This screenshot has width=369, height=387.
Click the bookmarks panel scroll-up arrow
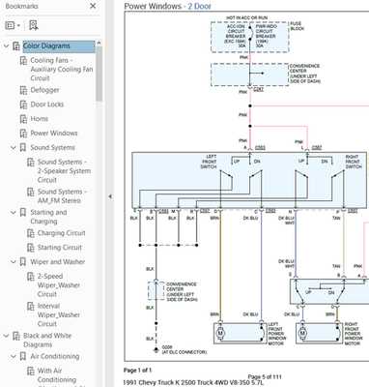[99, 43]
